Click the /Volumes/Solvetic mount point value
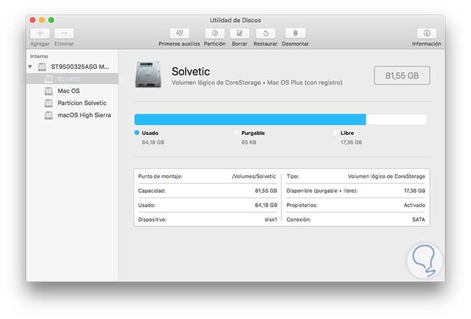 pos(254,176)
